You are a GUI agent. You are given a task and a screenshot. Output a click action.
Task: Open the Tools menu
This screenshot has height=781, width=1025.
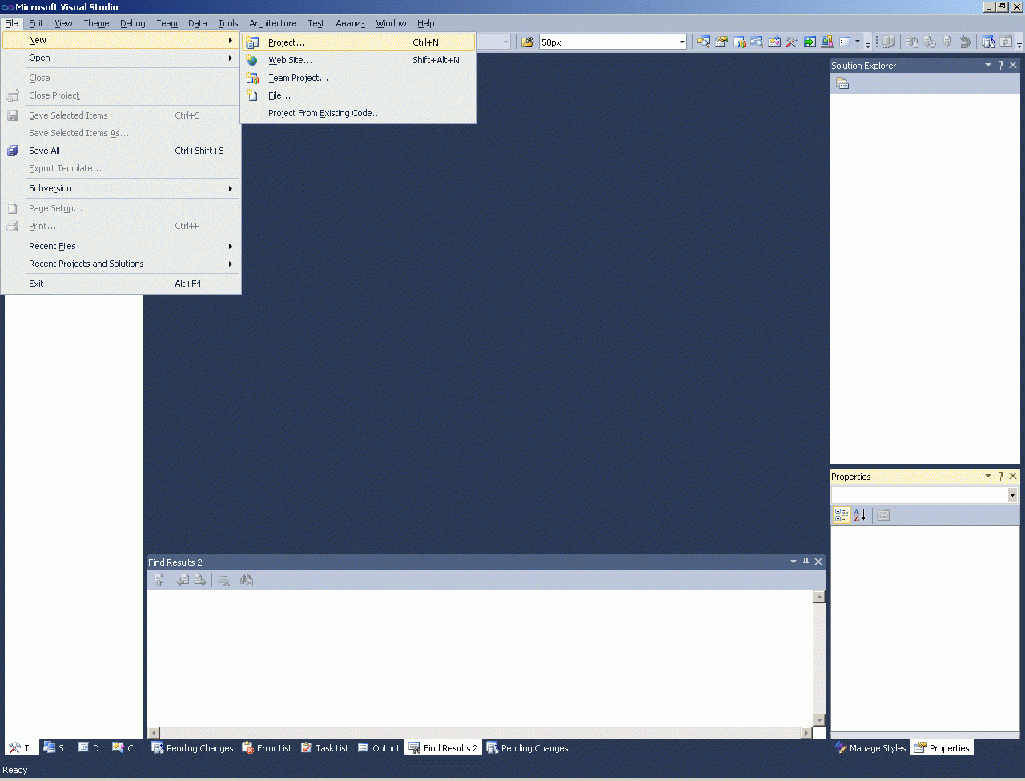(x=228, y=23)
